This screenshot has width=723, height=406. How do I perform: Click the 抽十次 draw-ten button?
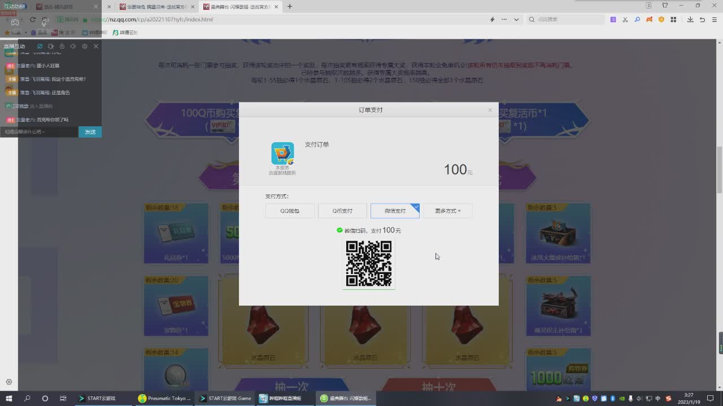pos(438,386)
